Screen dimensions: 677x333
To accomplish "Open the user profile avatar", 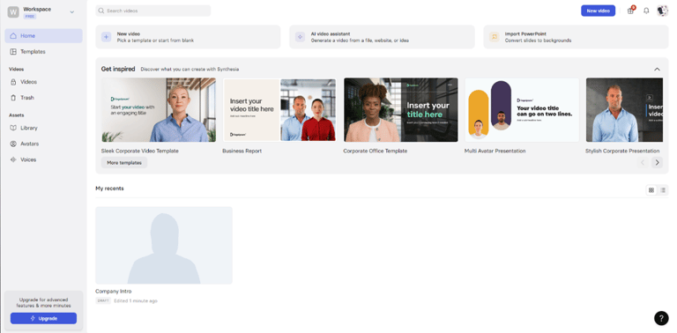I will [x=662, y=11].
